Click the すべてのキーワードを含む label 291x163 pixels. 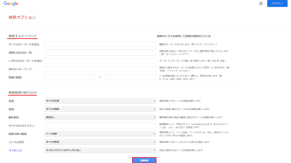coord(24,44)
